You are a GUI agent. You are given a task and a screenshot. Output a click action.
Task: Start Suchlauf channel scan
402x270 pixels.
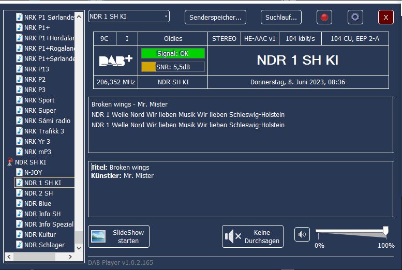coord(280,17)
